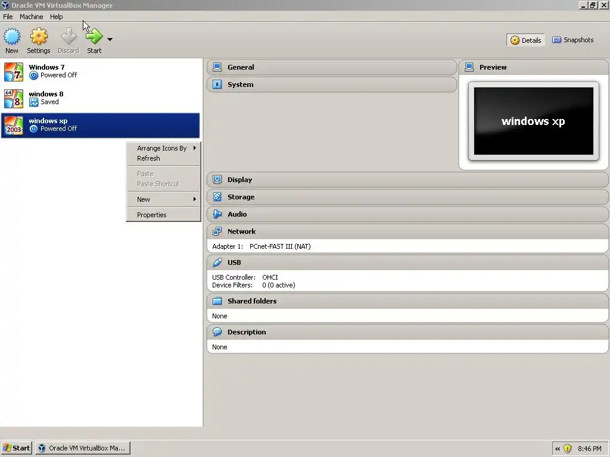Collapse the Network section header
The width and height of the screenshot is (610, 457).
tap(407, 231)
